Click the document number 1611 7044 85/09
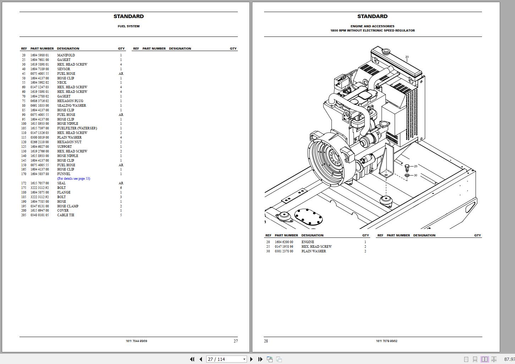This screenshot has height=364, width=515. tap(136, 341)
